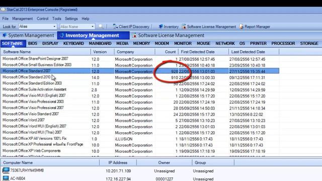Select Microsoft Office Visio Professional 2007 row
This screenshot has height=181, width=322.
pyautogui.click(x=140, y=108)
